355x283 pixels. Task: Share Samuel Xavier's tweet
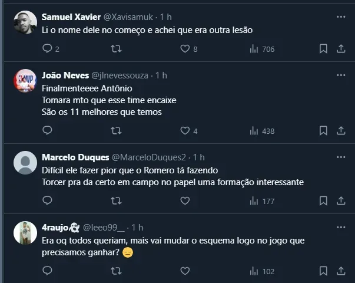(341, 50)
